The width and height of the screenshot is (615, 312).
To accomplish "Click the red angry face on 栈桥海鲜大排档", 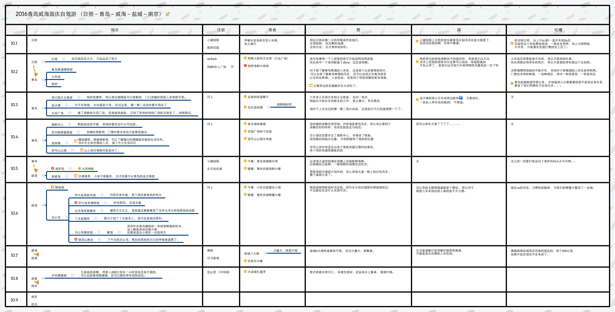I will click(x=245, y=66).
